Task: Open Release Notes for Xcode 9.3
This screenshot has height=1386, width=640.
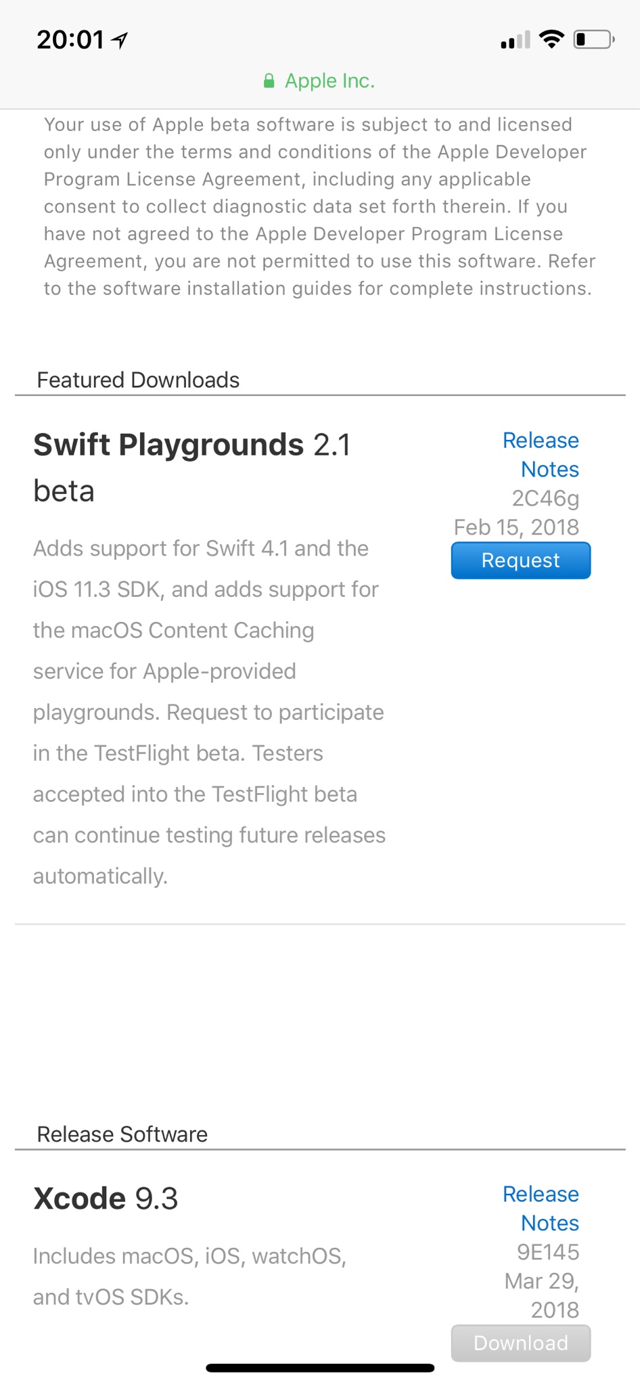Action: pyautogui.click(x=541, y=1209)
